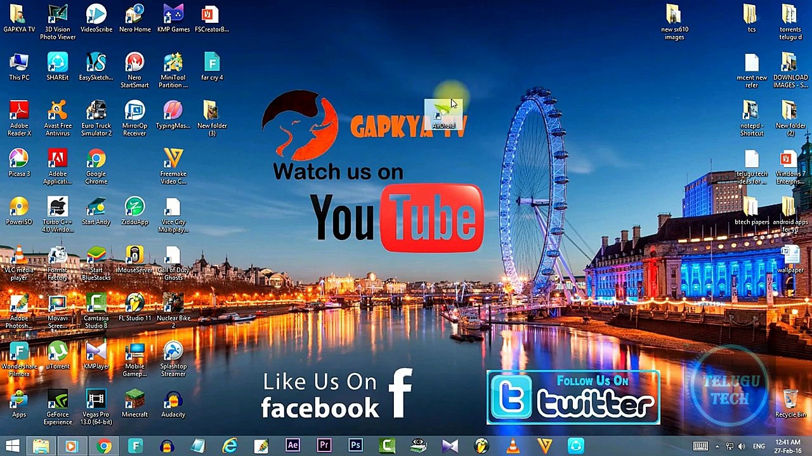Select the far cry 4 desktop icon
Image resolution: width=812 pixels, height=456 pixels.
click(212, 67)
